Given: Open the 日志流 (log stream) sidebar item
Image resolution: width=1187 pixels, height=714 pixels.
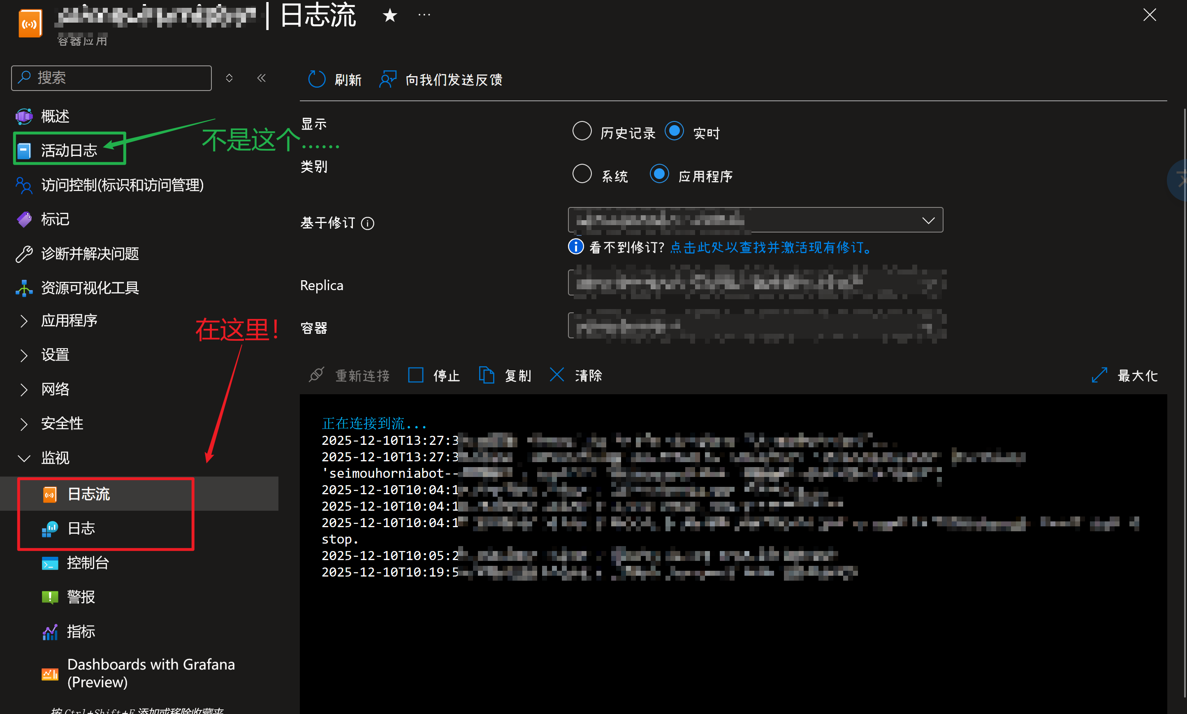Looking at the screenshot, I should tap(88, 494).
